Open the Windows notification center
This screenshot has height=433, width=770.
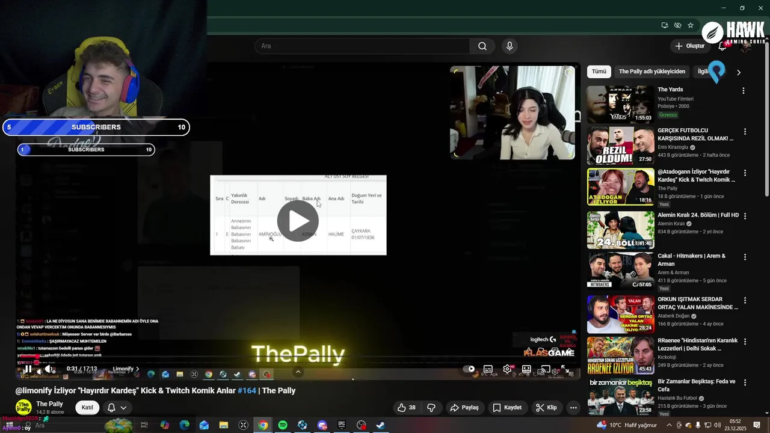coord(757,425)
